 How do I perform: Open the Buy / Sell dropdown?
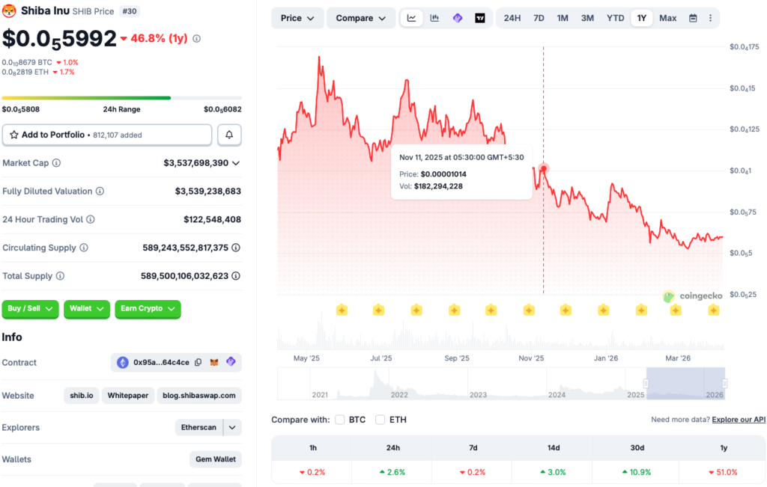[30, 309]
